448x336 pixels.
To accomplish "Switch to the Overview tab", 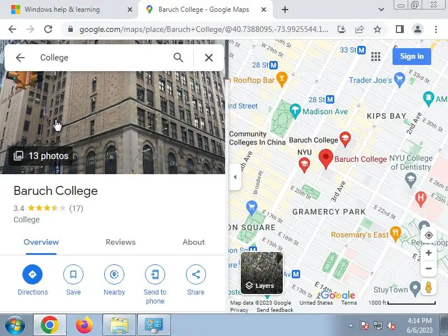I will [41, 242].
